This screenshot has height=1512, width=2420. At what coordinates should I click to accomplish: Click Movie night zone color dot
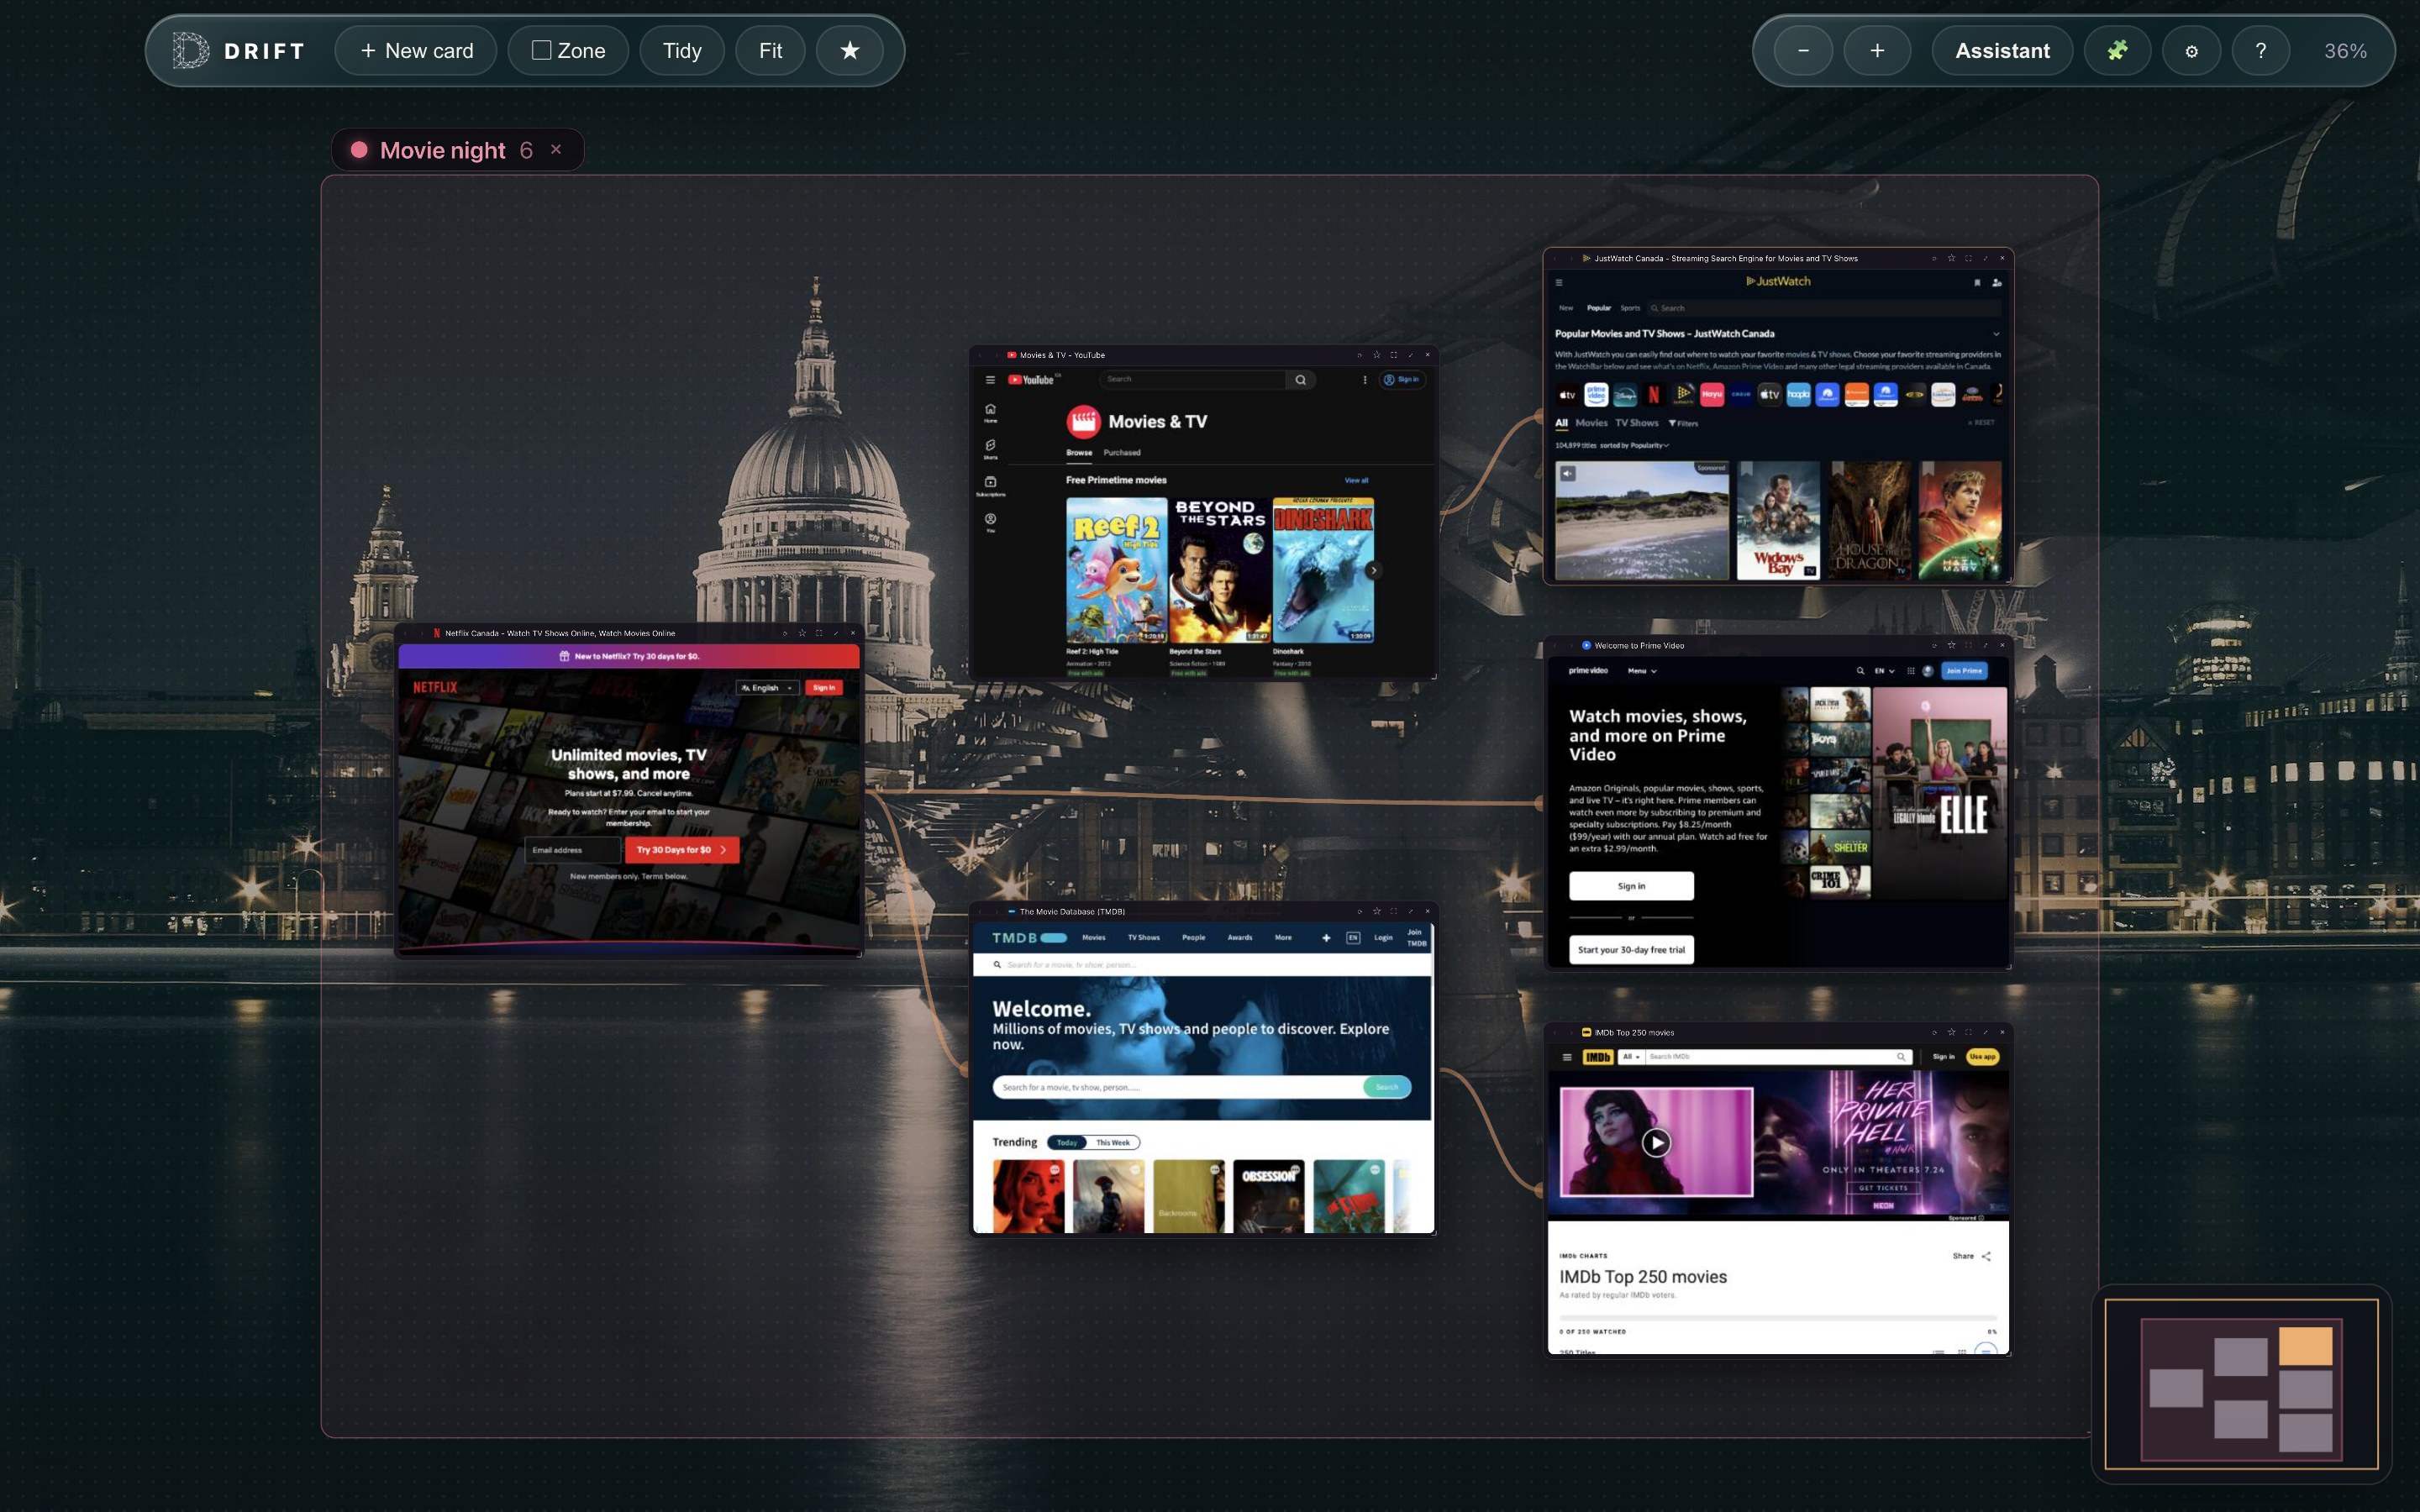[x=359, y=150]
